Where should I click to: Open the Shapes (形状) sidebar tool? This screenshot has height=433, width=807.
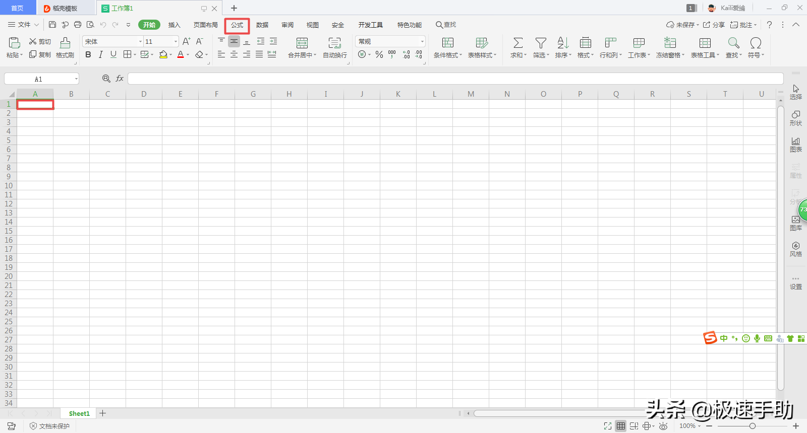796,118
